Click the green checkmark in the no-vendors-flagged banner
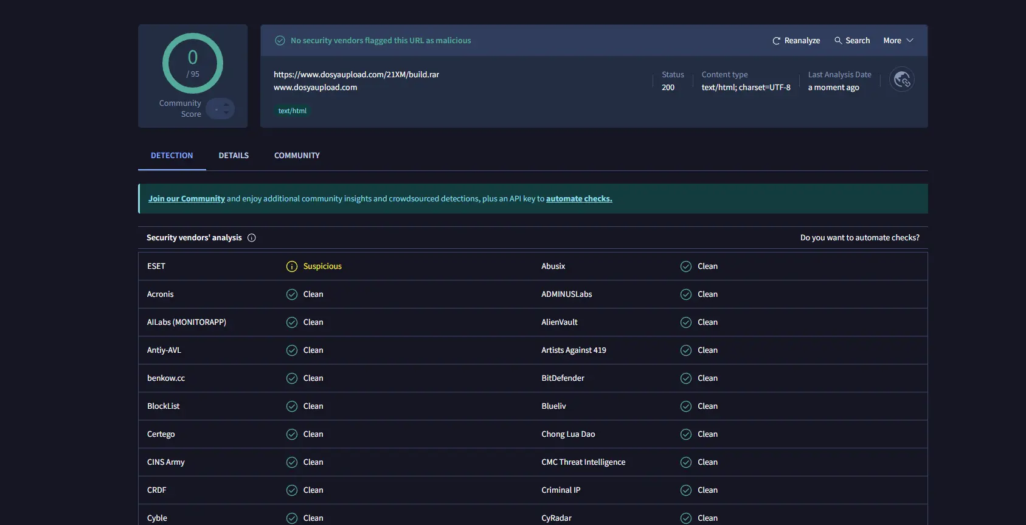 coord(280,41)
